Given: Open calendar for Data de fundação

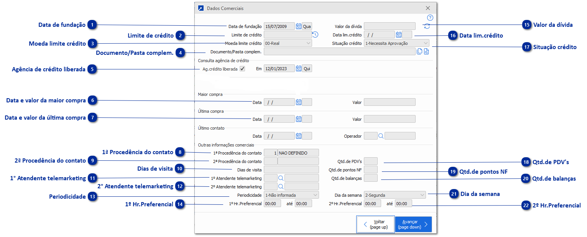Looking at the screenshot, I should (x=299, y=26).
